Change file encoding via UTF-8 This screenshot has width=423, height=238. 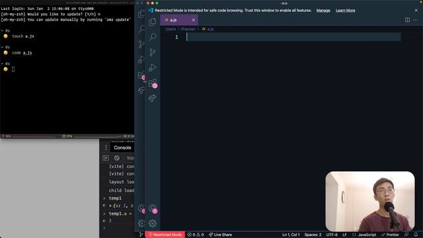[332, 235]
